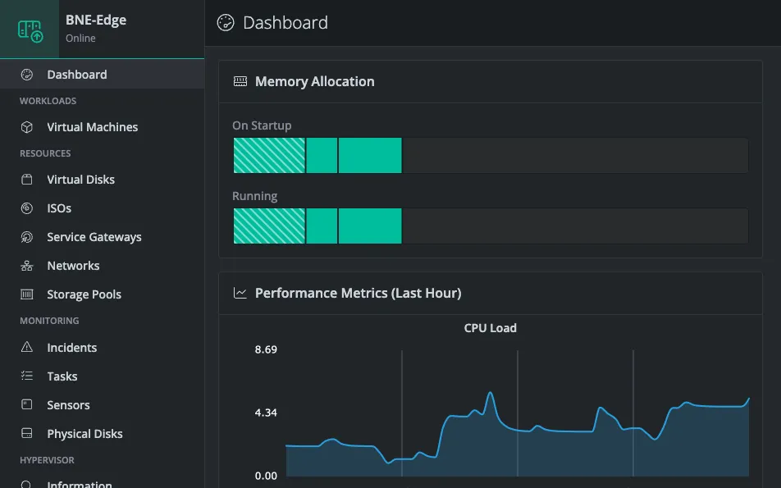Click the wide solid segment of On Startup bar
This screenshot has height=488, width=781.
pyautogui.click(x=370, y=155)
